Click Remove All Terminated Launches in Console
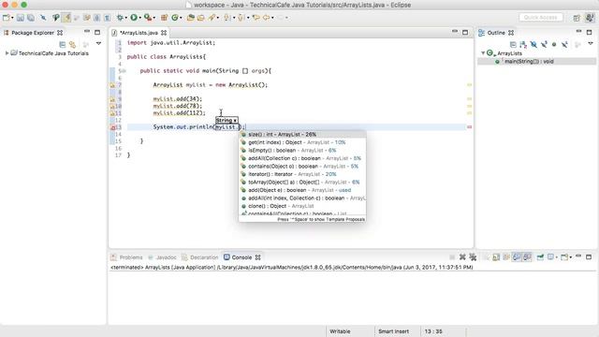599x337 pixels. (473, 257)
